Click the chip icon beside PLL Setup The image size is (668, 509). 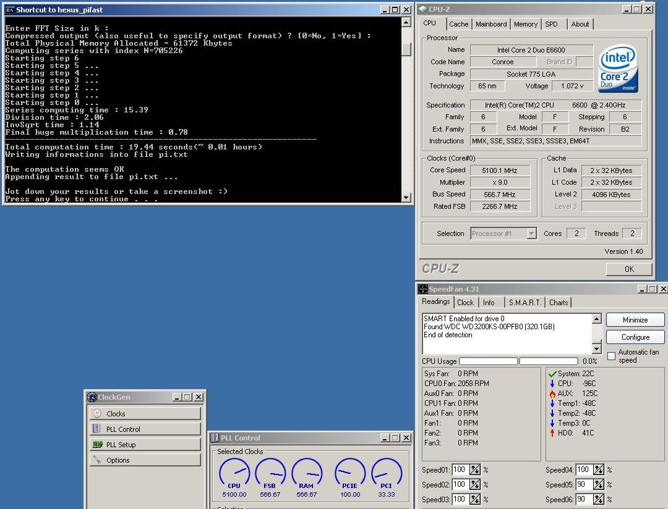point(98,444)
